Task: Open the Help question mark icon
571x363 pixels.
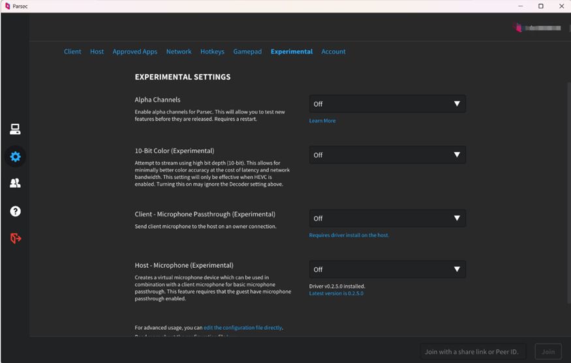Action: point(15,211)
